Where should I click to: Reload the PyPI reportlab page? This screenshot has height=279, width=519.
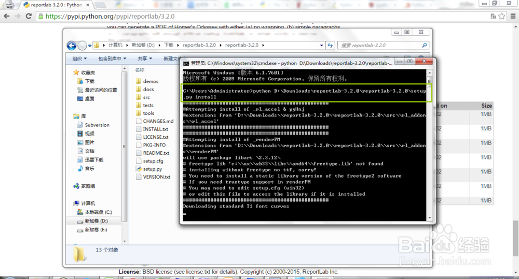click(29, 16)
